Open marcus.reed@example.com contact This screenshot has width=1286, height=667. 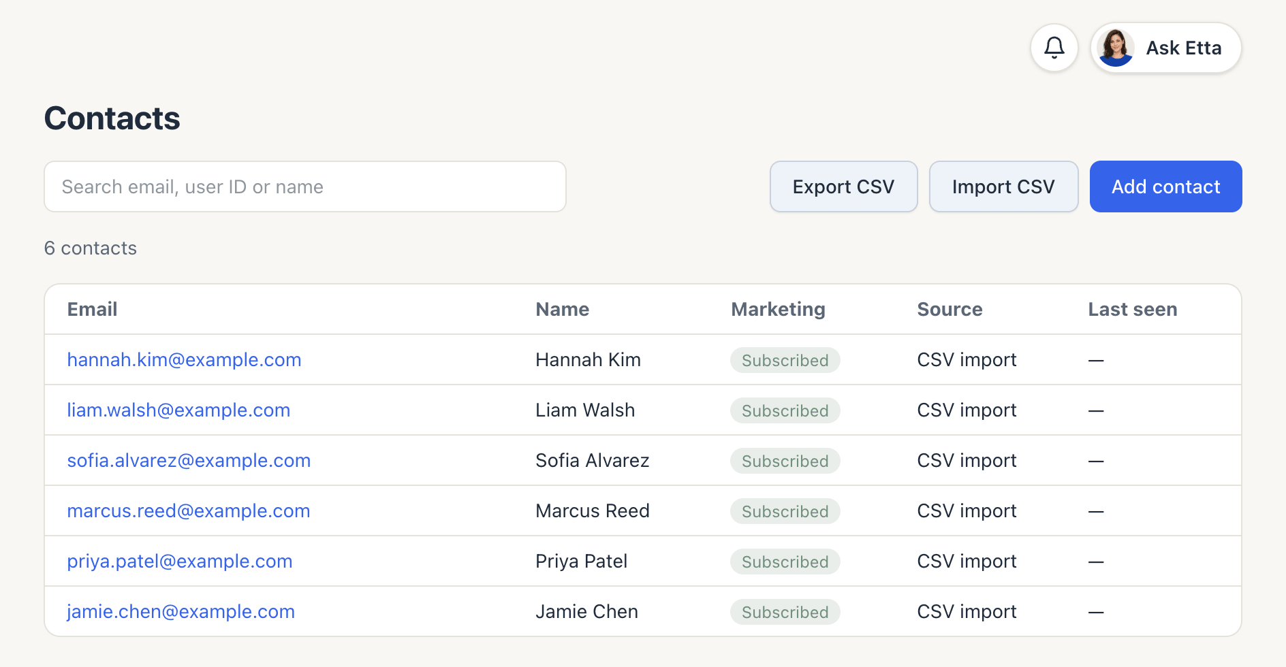point(189,510)
